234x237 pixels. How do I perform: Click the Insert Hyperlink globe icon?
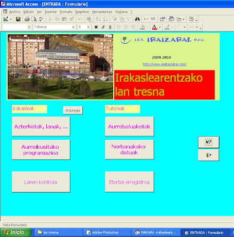(89, 19)
